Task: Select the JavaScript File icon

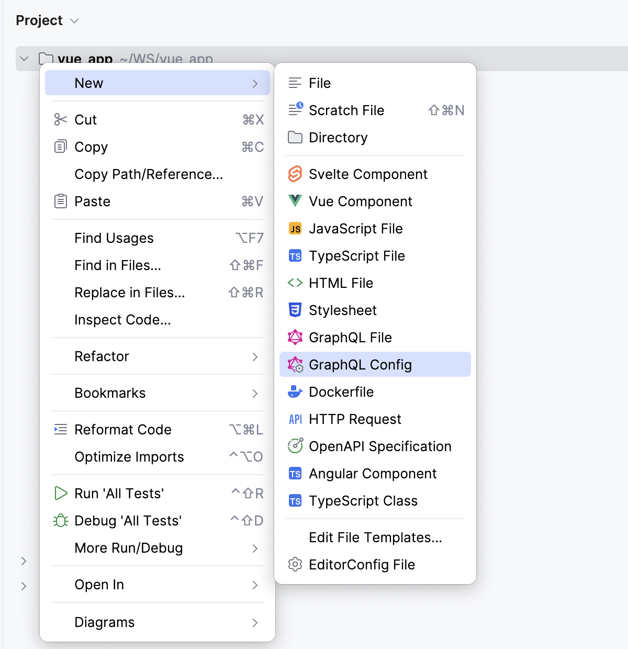Action: point(295,228)
